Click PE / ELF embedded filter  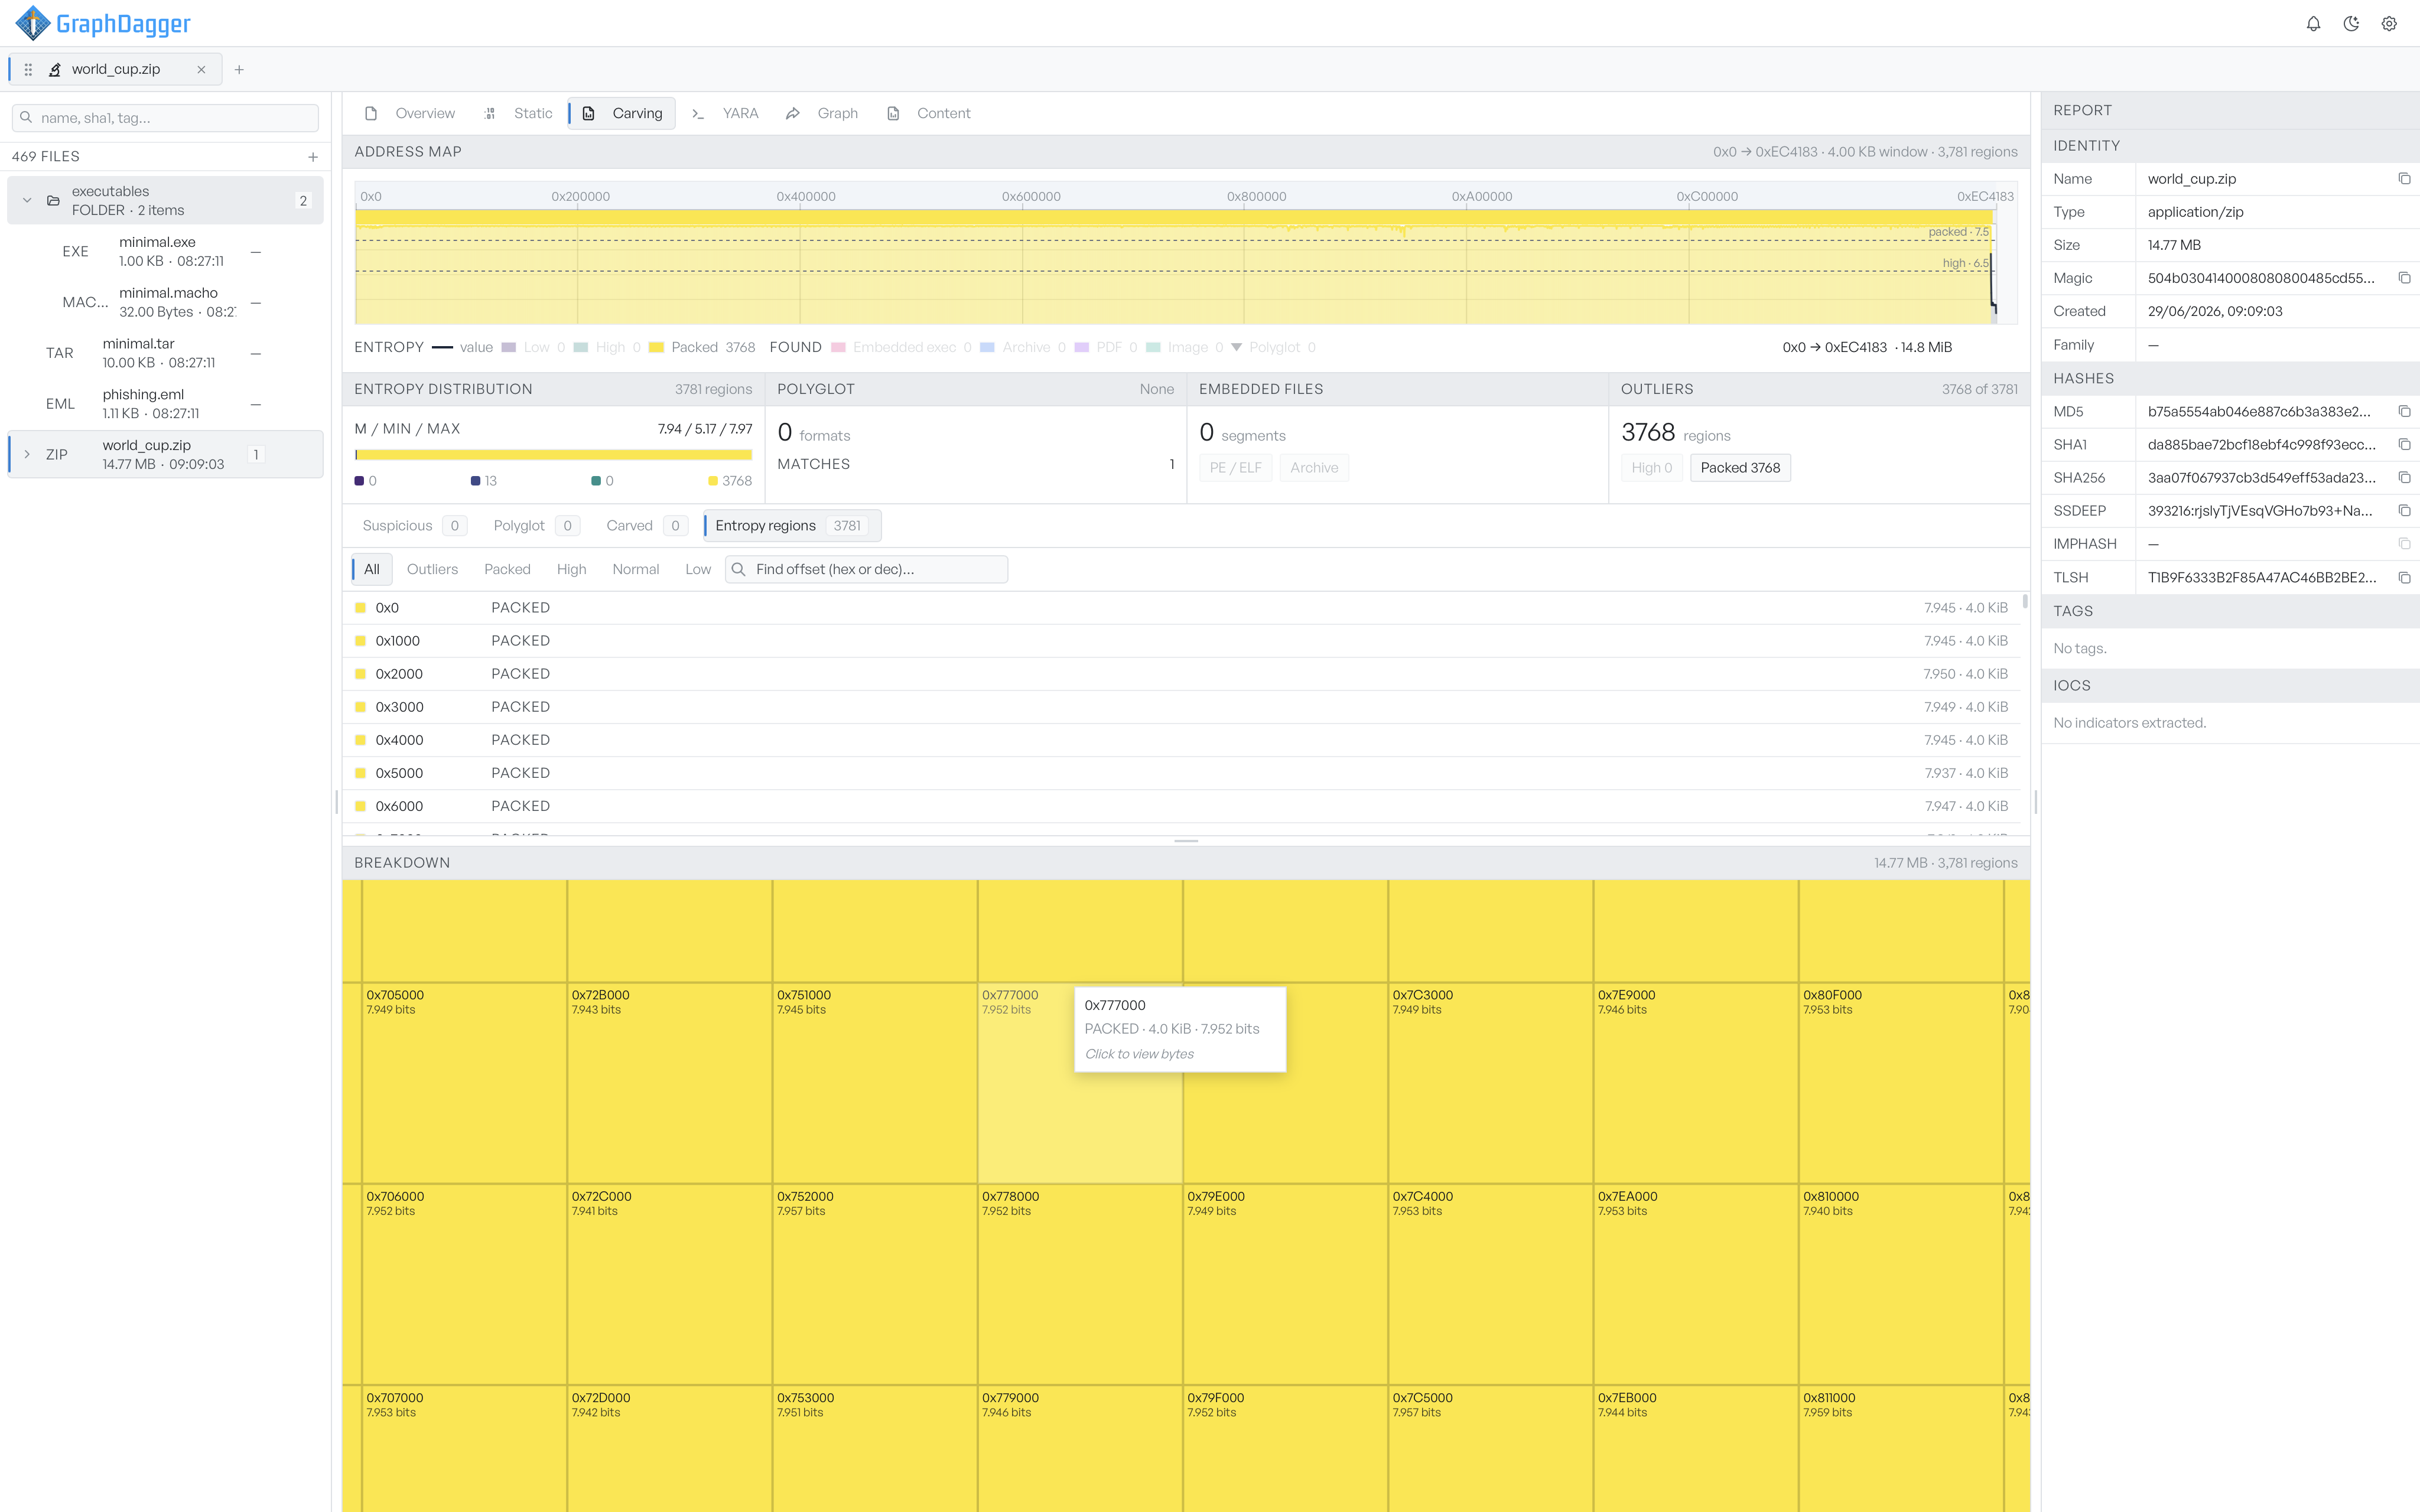(x=1236, y=468)
